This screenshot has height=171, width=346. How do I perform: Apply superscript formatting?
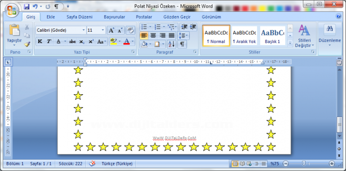click(91, 42)
